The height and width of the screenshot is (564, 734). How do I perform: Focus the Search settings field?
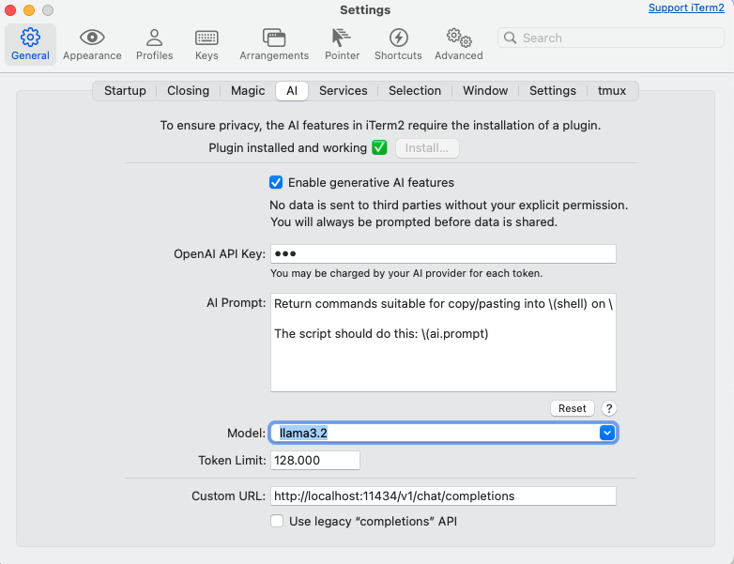[x=611, y=38]
